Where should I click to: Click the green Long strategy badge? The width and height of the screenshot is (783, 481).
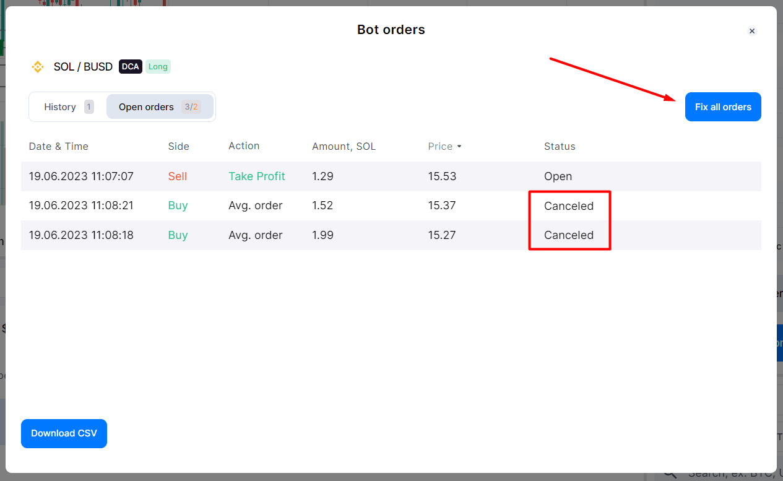[158, 67]
